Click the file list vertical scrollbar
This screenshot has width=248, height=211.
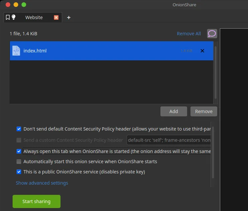[215, 73]
